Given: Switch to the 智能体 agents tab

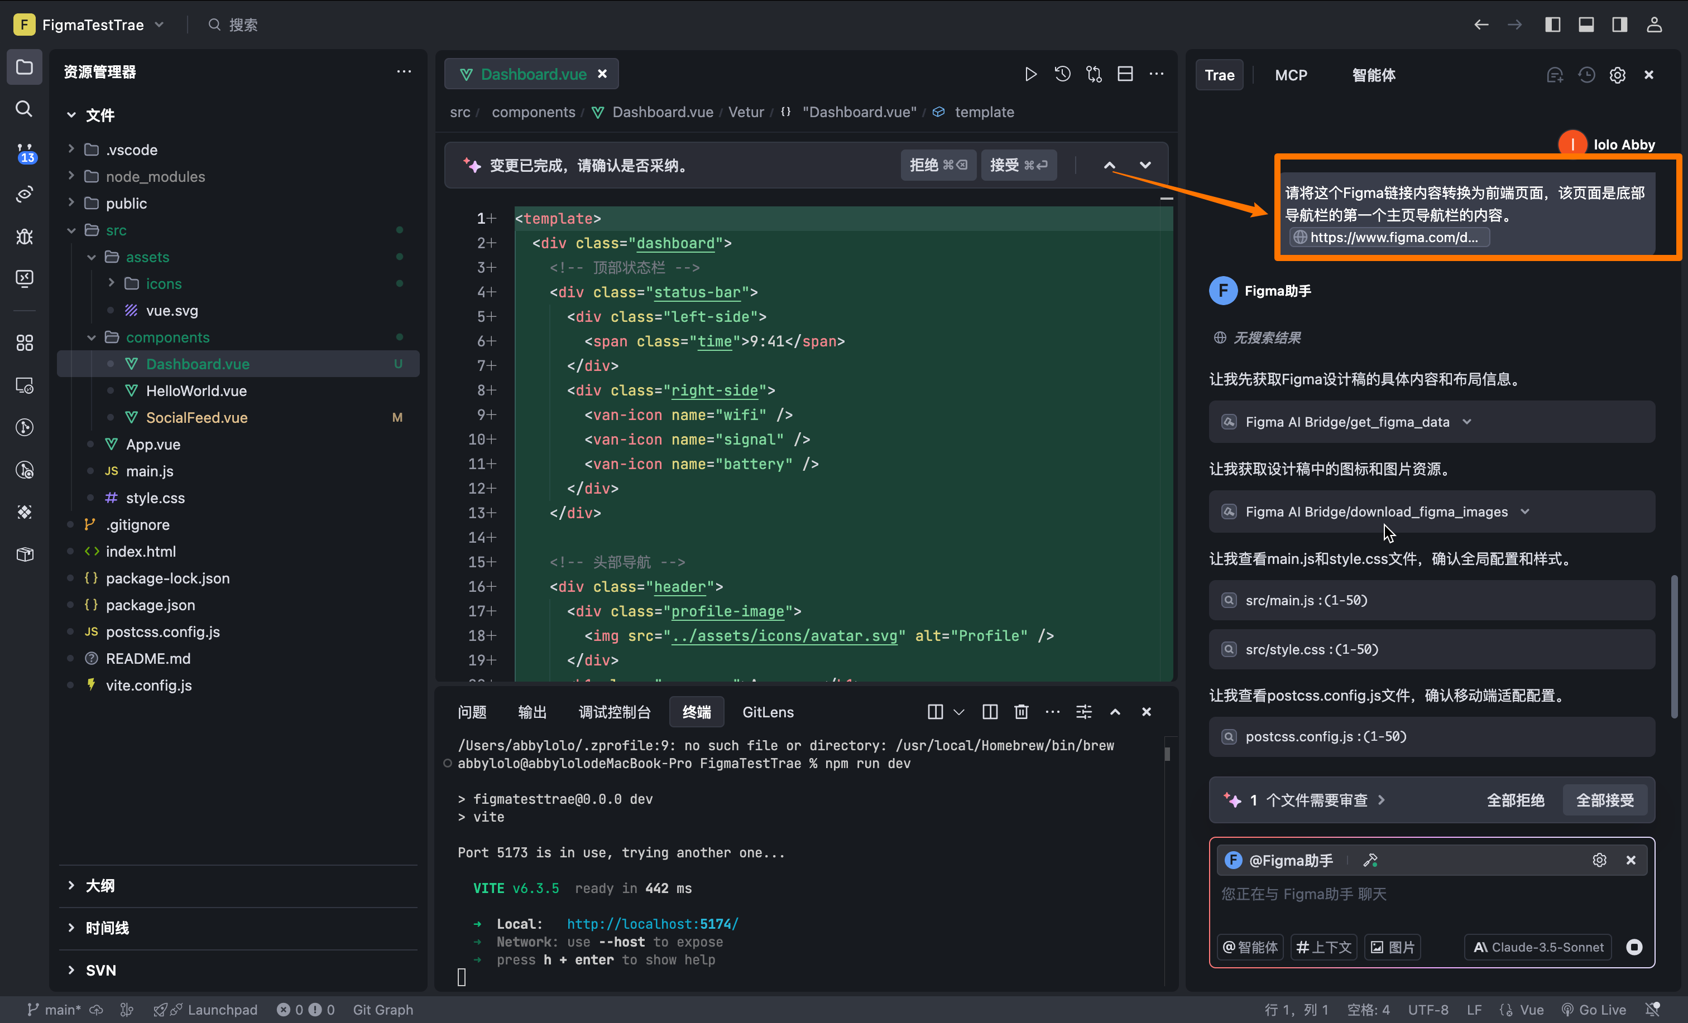Looking at the screenshot, I should click(1374, 75).
